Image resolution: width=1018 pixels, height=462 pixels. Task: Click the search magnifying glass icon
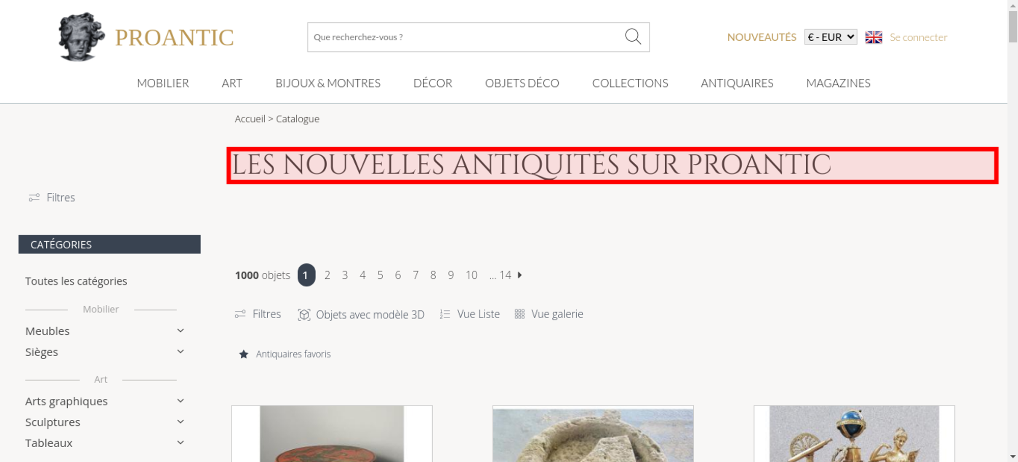click(x=633, y=37)
